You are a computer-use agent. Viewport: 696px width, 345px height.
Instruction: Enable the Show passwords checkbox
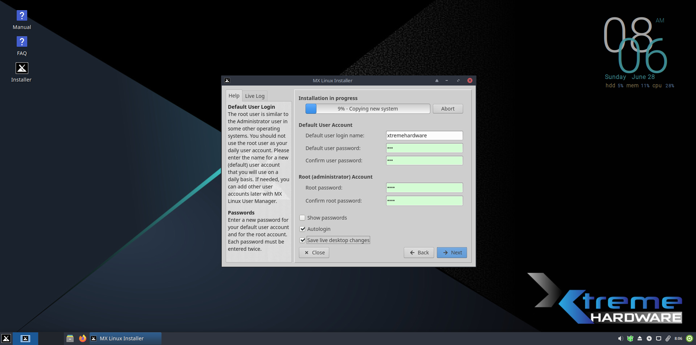302,218
